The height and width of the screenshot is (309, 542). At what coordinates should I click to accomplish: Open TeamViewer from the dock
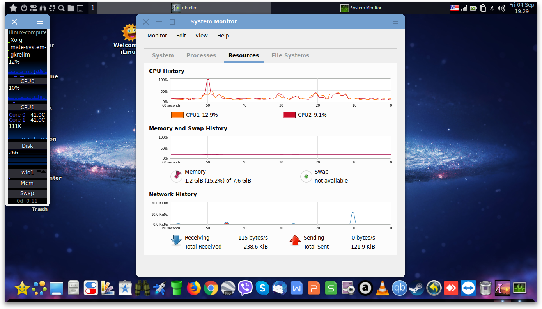(x=468, y=288)
